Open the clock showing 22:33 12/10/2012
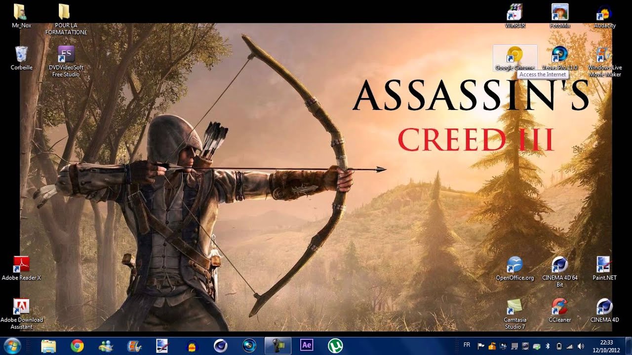 click(x=606, y=346)
